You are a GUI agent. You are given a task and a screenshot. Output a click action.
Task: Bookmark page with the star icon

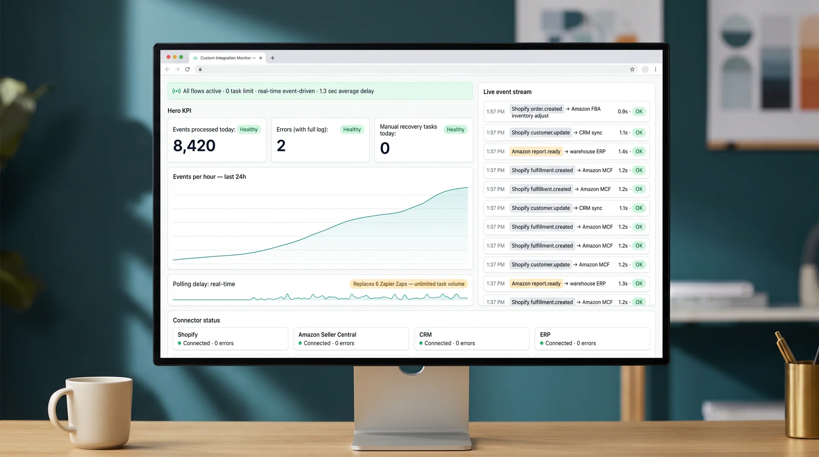[632, 69]
